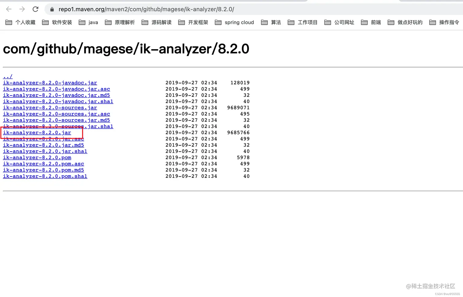Download ik-analyzer-8.2.0-sources.jar
The image size is (463, 297).
coord(50,108)
